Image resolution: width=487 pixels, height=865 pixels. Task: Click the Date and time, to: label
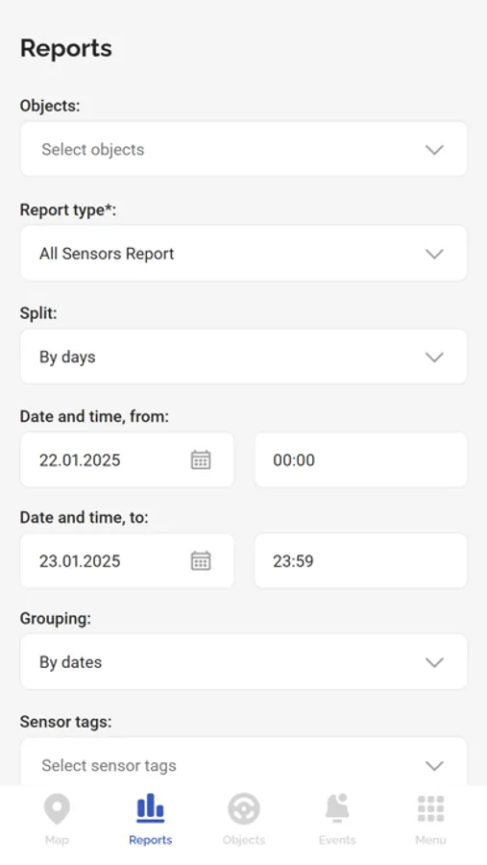pyautogui.click(x=85, y=517)
